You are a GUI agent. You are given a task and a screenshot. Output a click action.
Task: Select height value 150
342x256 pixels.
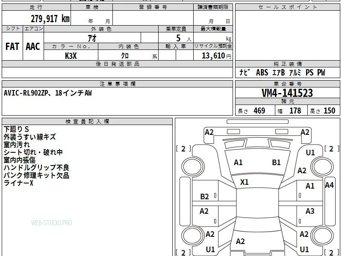(329, 111)
